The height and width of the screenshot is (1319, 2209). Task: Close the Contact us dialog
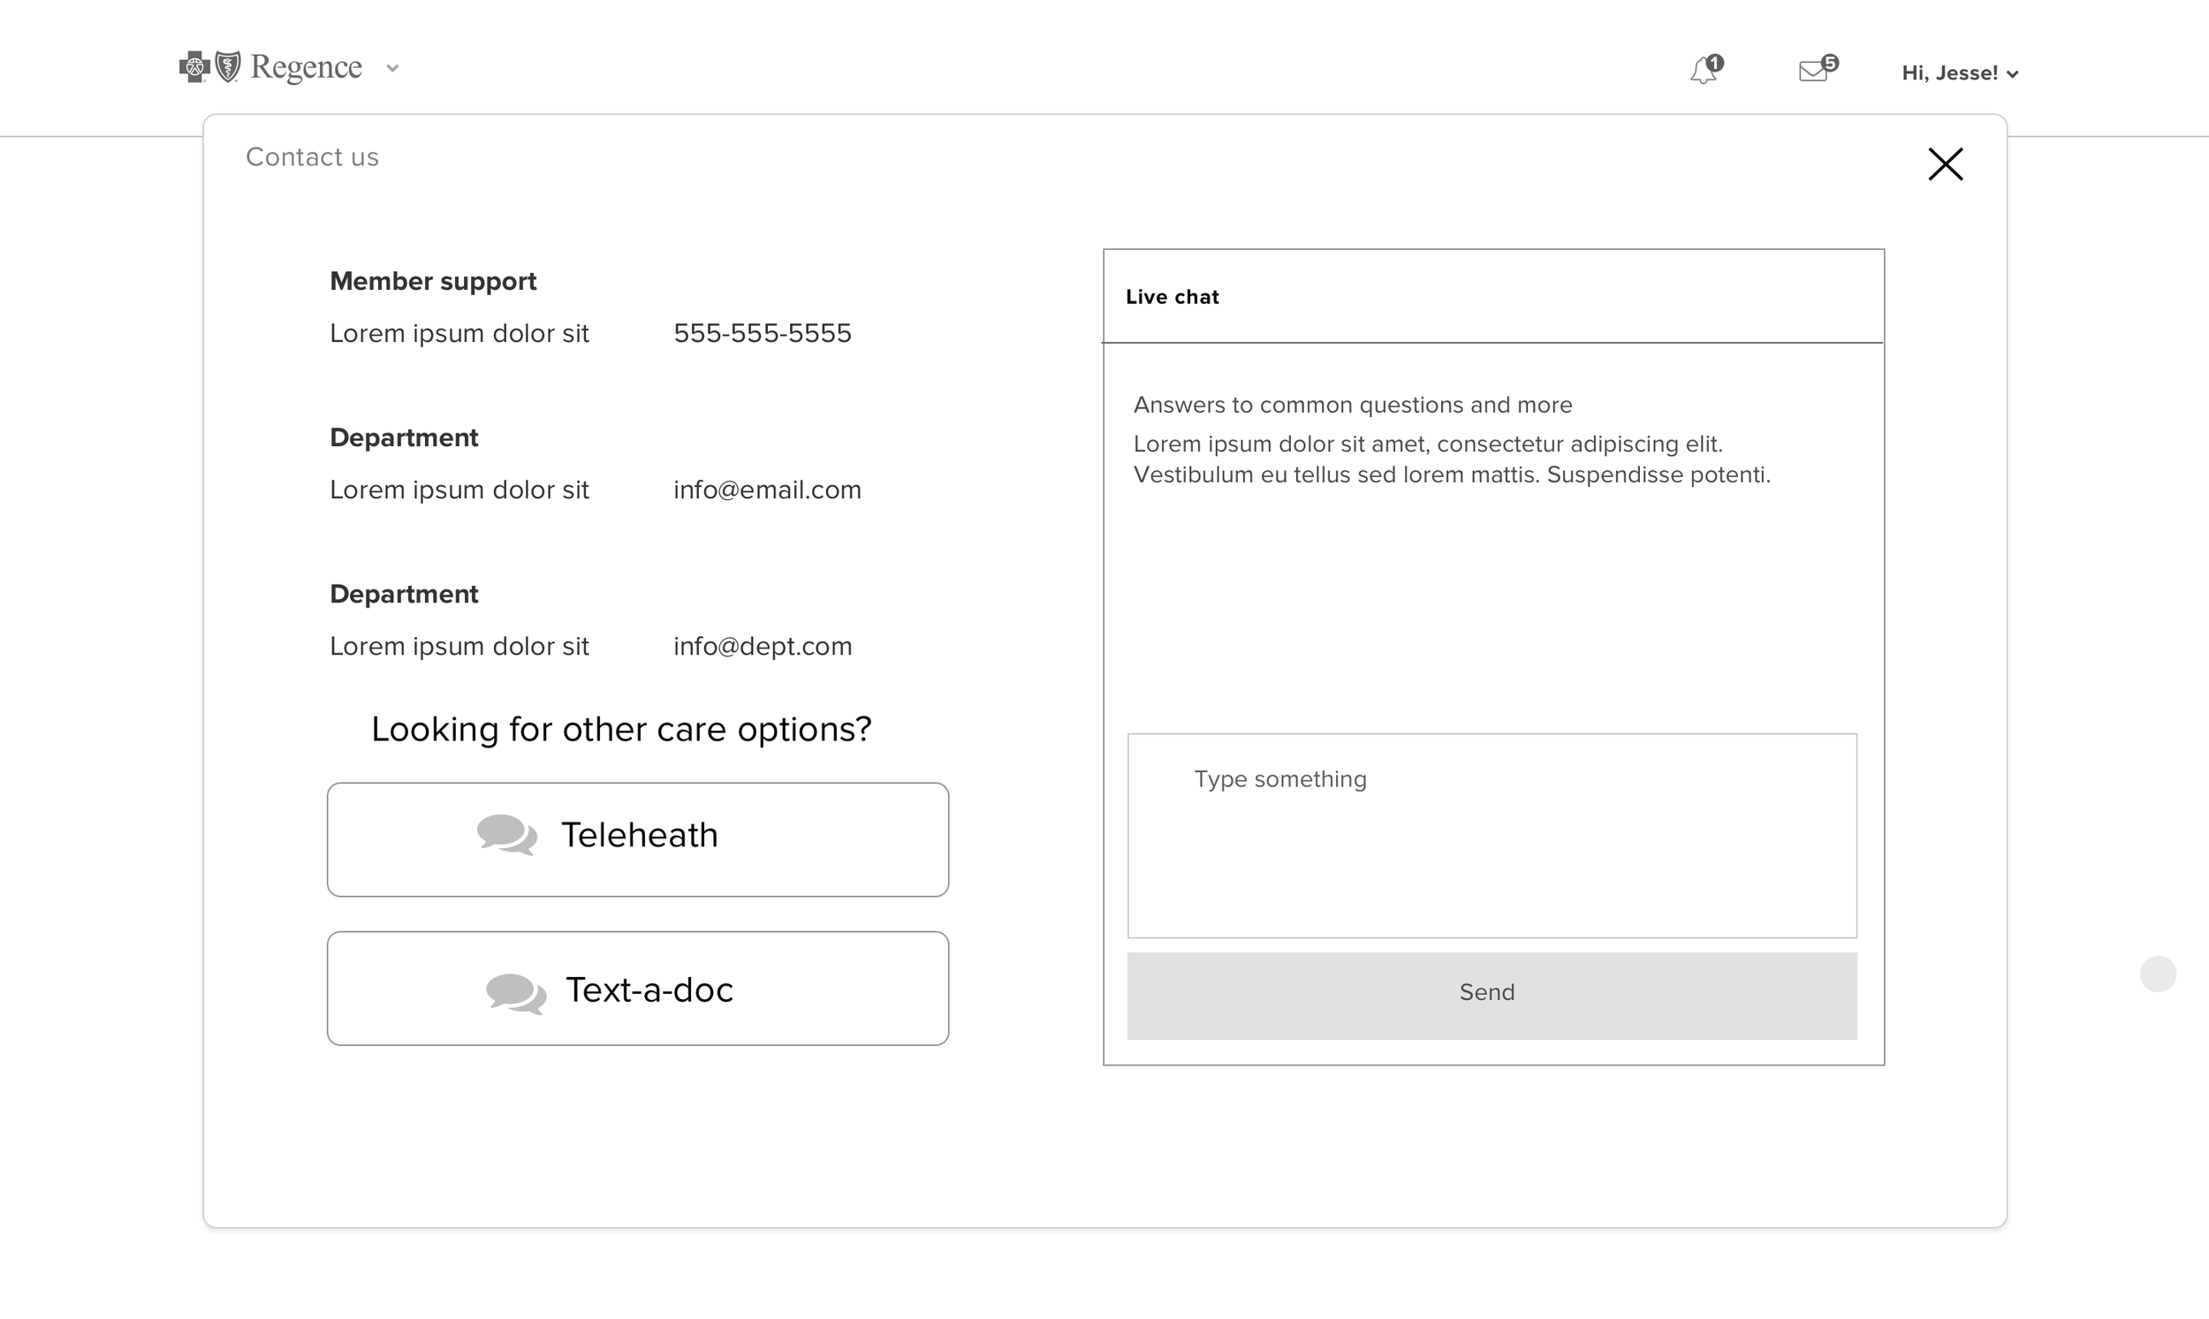coord(1945,164)
